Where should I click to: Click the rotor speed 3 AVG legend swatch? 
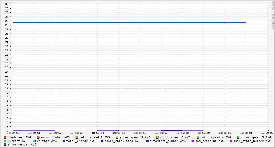(157, 137)
